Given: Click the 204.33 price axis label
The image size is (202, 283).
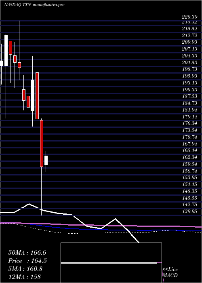Looking at the screenshot, I should (x=189, y=56).
